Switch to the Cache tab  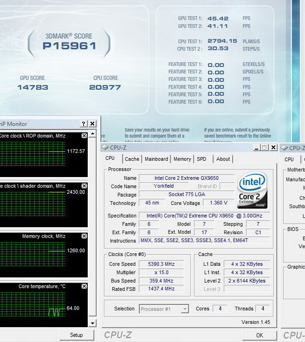[x=132, y=159]
